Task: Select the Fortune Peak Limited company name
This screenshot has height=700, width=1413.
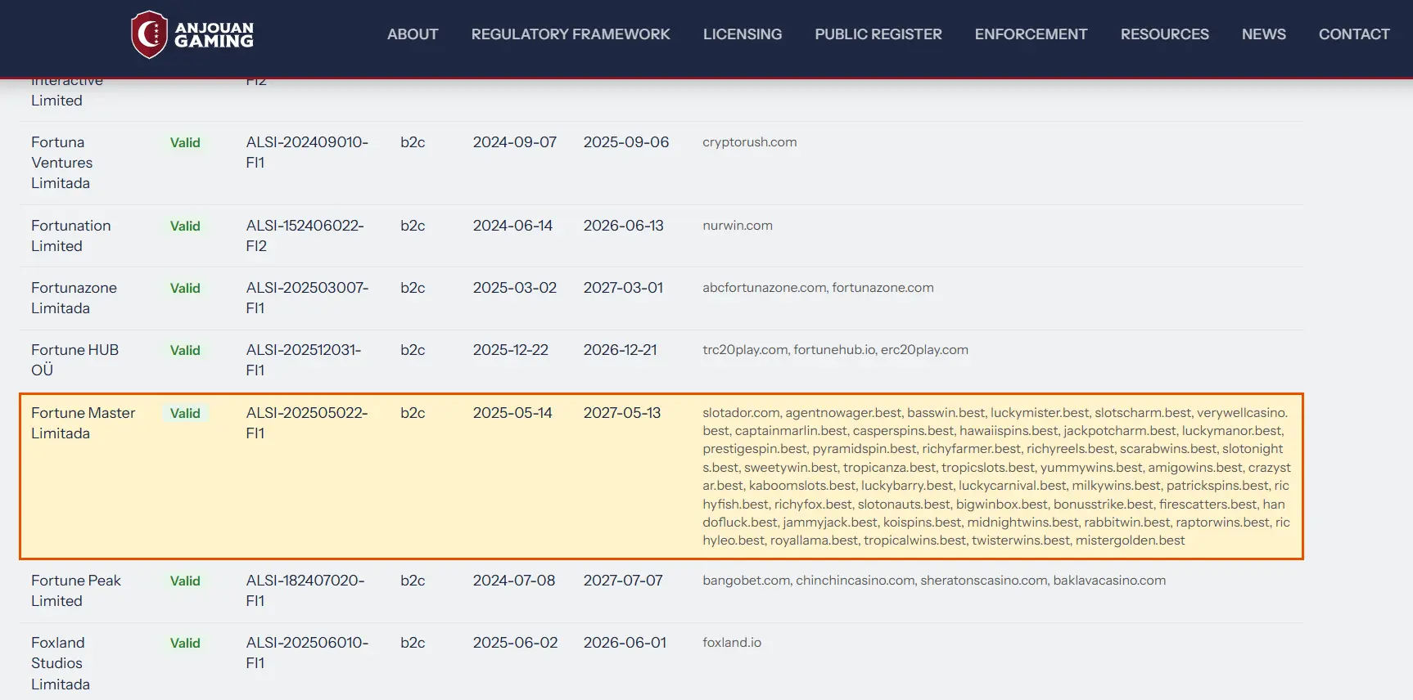Action: coord(76,590)
